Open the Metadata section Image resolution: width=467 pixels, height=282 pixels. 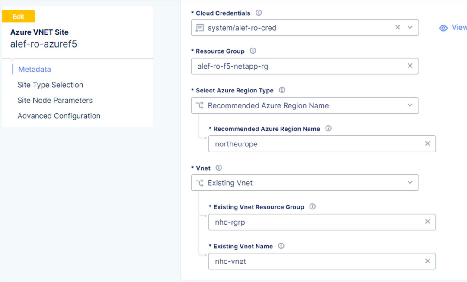coord(35,69)
